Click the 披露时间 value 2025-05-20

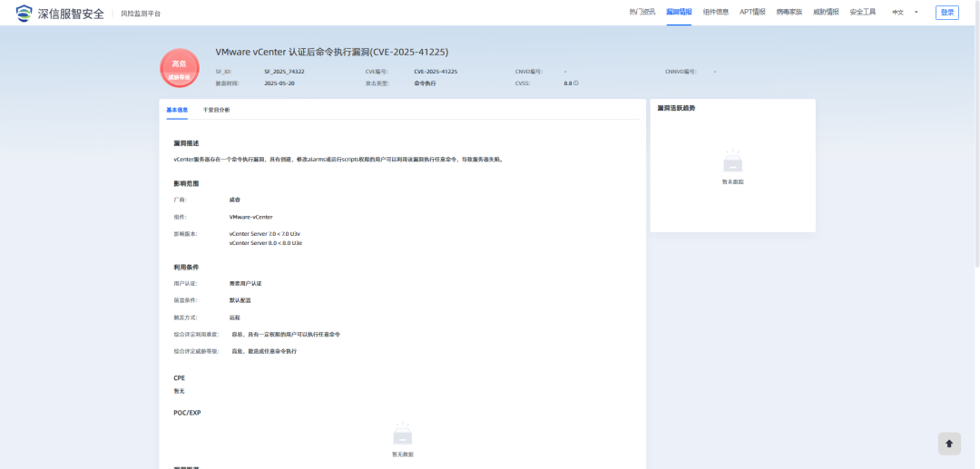coord(279,83)
